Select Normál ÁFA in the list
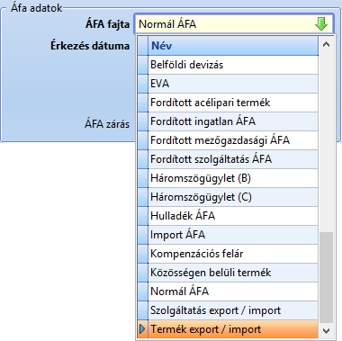Viewport: 342px width, 341px height. coord(233,292)
